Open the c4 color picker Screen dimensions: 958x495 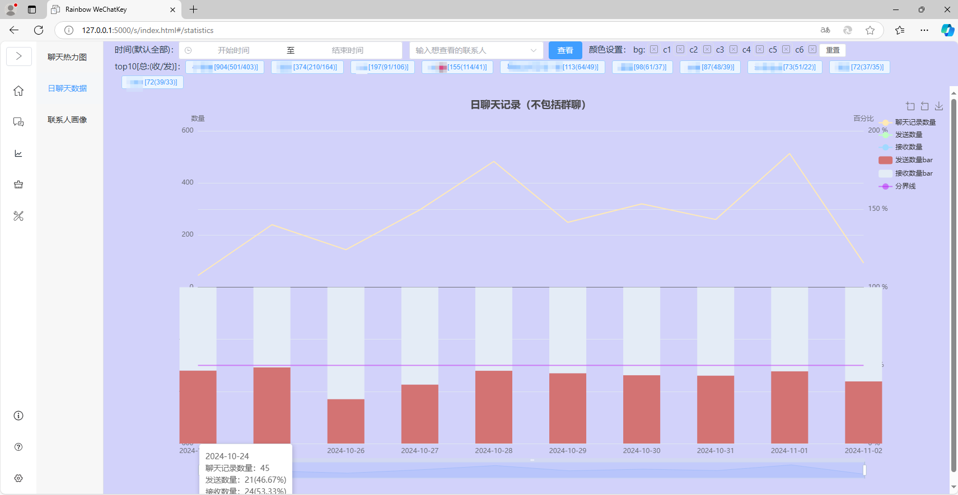(x=760, y=50)
